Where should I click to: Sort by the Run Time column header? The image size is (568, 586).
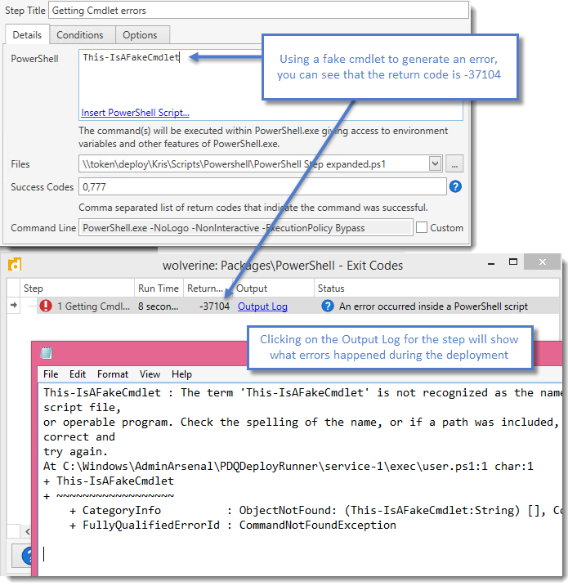click(x=159, y=289)
